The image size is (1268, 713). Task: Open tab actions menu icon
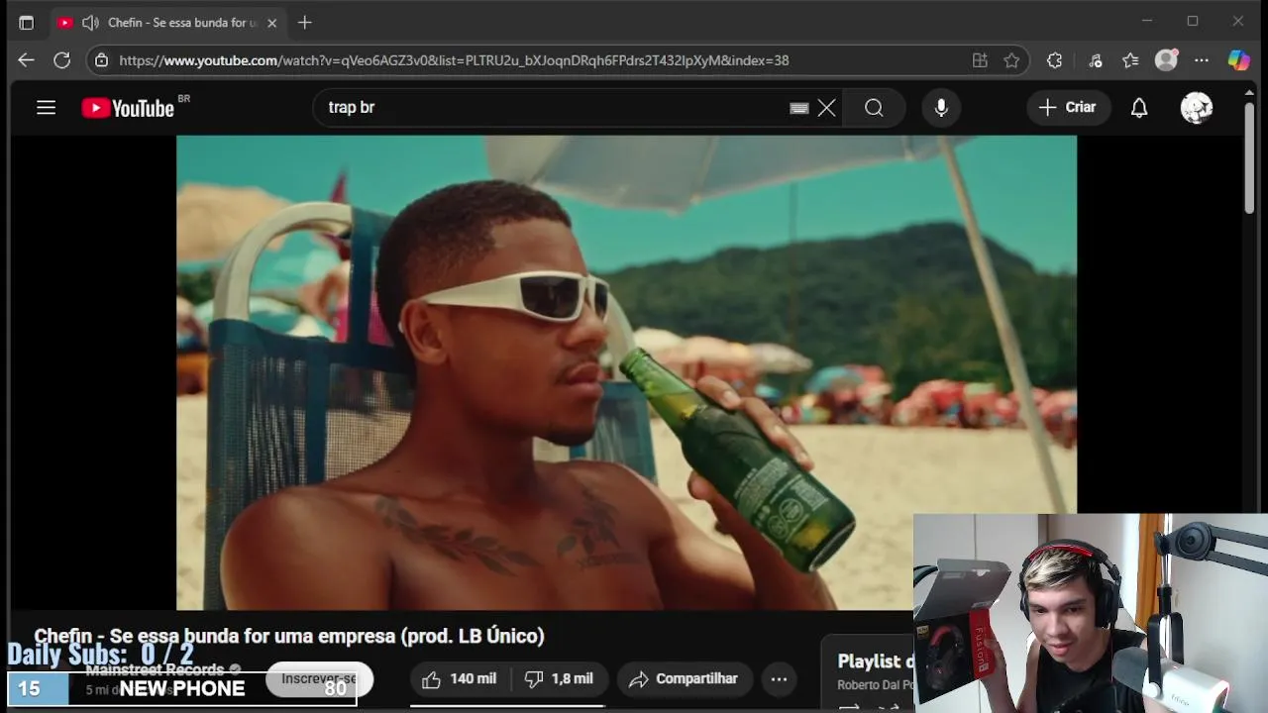point(26,22)
